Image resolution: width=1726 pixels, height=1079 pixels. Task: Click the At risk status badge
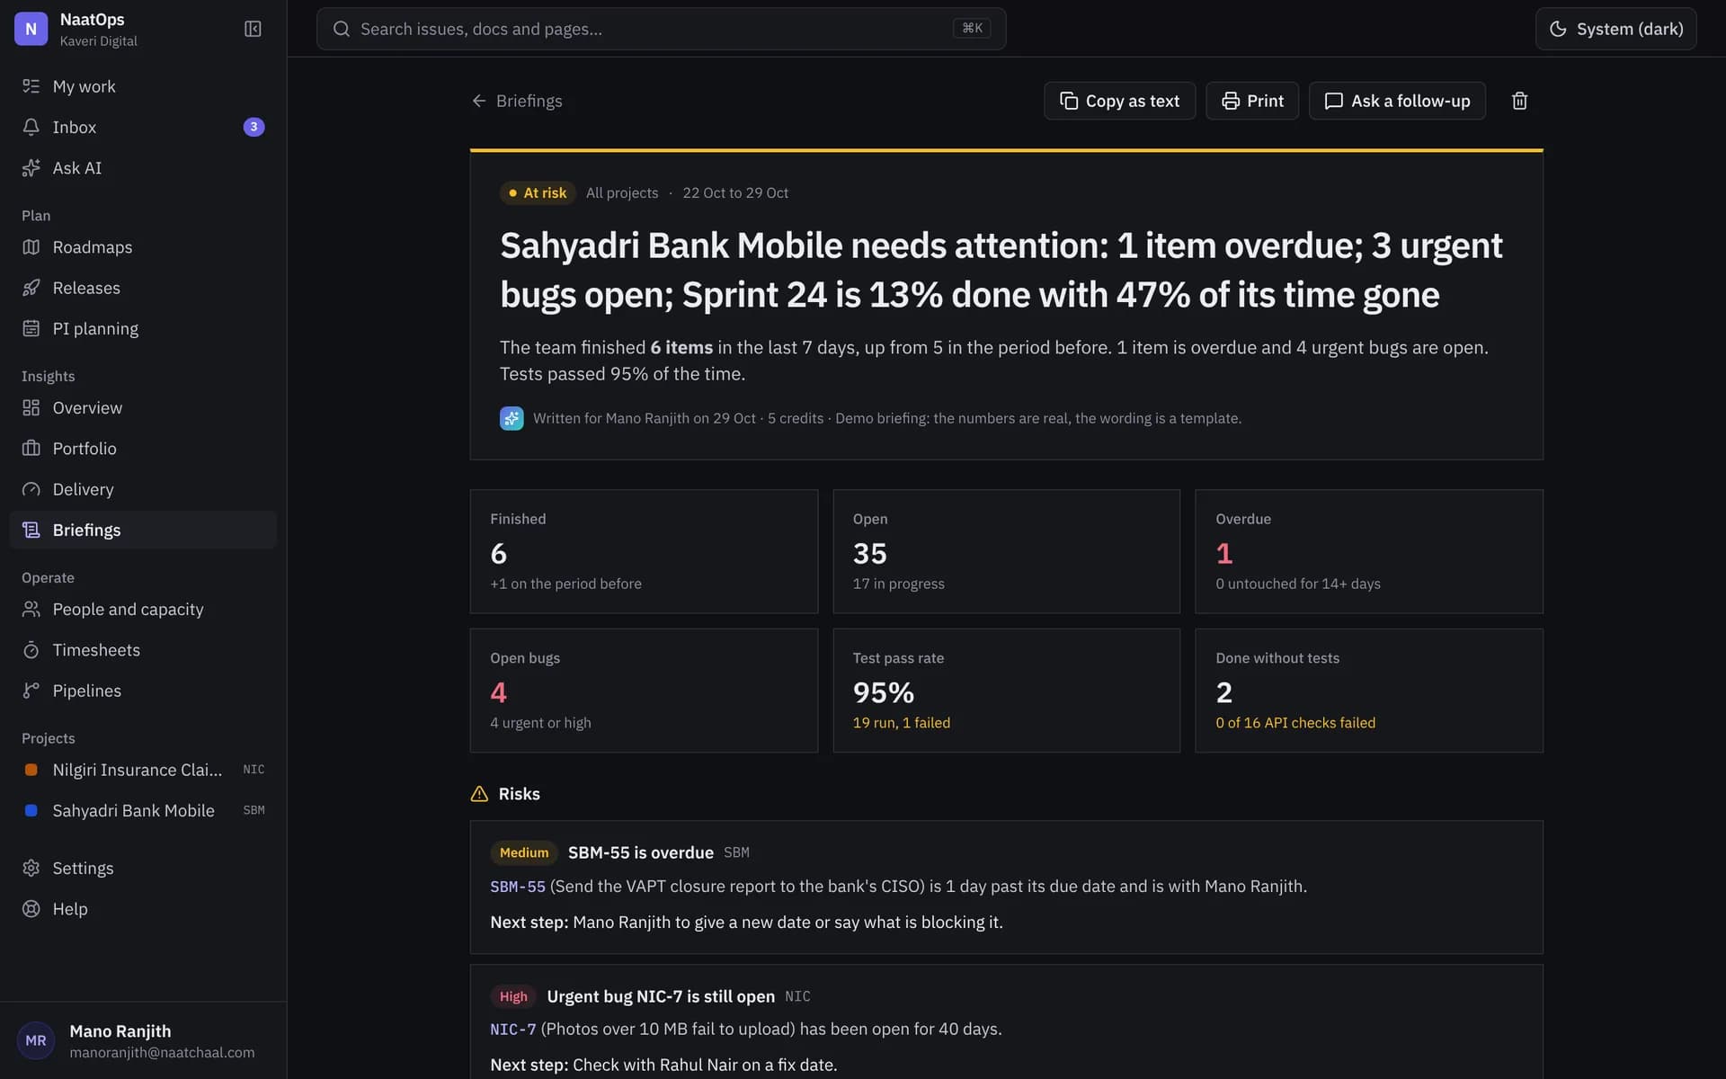pyautogui.click(x=538, y=192)
